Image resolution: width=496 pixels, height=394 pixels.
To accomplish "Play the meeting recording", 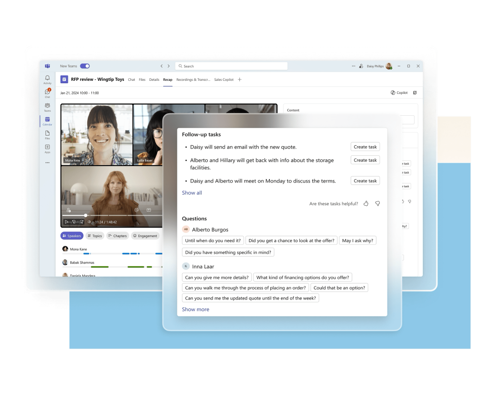I will coord(66,222).
